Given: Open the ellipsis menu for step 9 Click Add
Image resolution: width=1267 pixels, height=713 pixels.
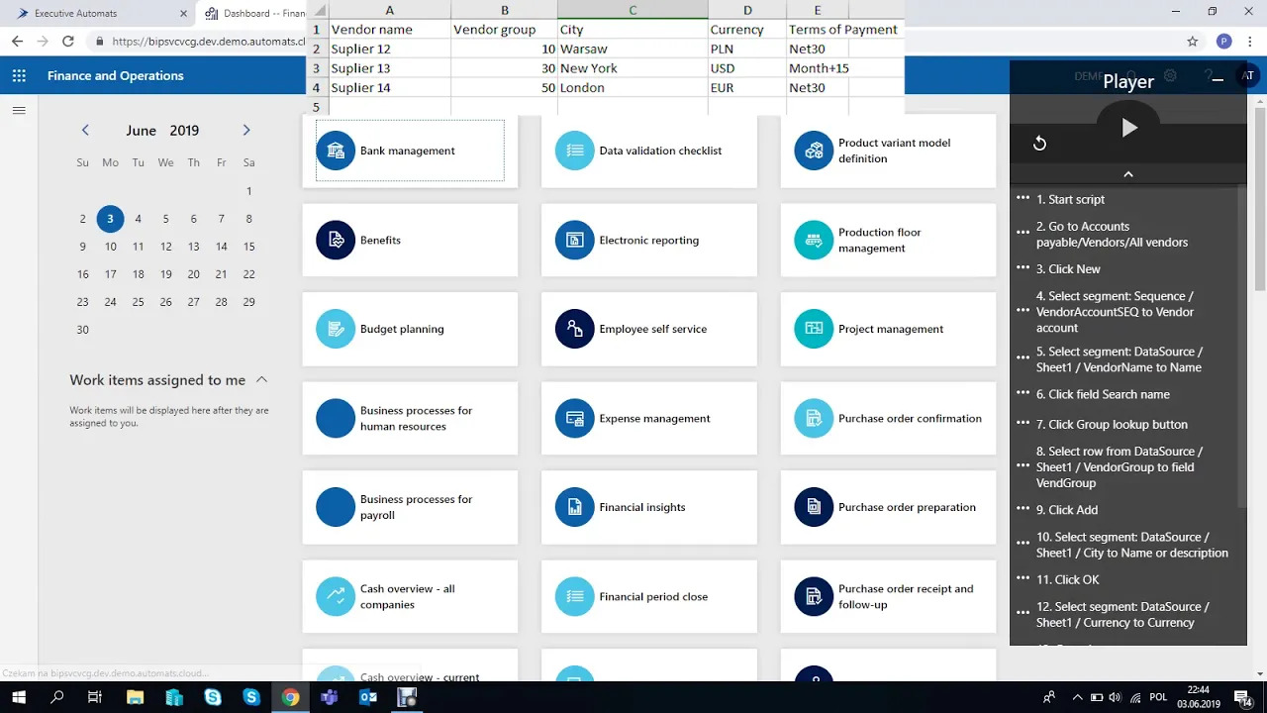Looking at the screenshot, I should (1023, 509).
